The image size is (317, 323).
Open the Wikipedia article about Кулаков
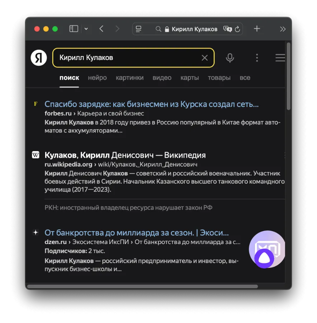tap(125, 155)
